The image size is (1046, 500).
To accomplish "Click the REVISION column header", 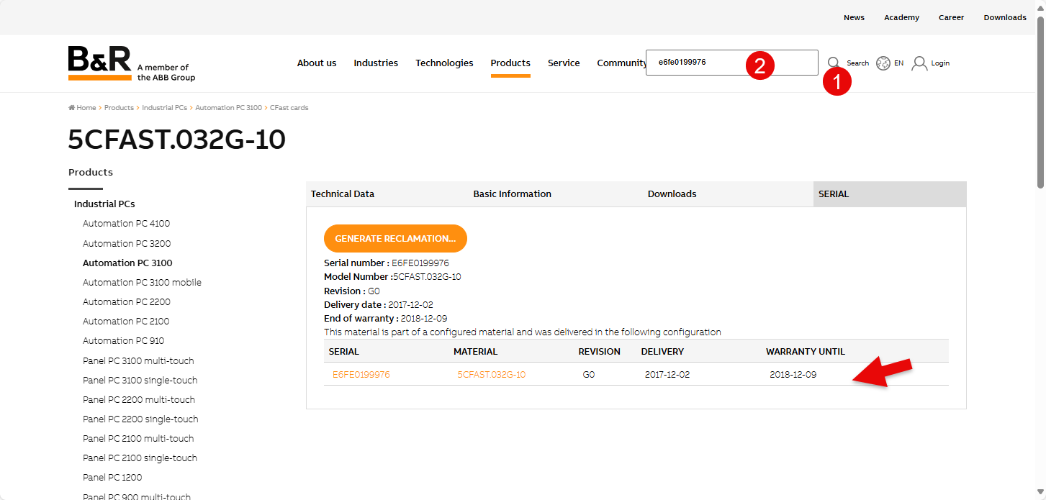I will pyautogui.click(x=599, y=352).
